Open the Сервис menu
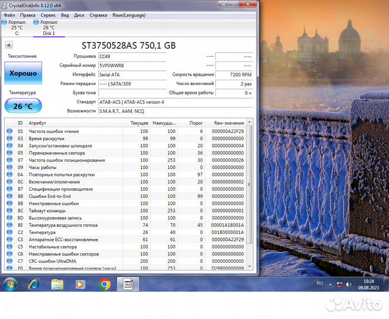The width and height of the screenshot is (389, 319). pyautogui.click(x=48, y=15)
